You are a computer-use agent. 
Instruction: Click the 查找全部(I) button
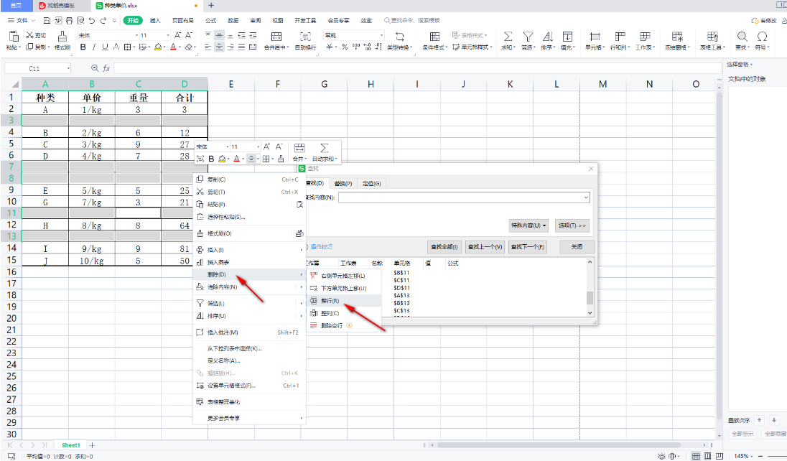(444, 246)
